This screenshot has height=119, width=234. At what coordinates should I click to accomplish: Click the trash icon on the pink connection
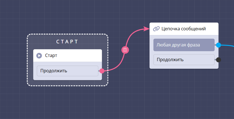tap(125, 50)
